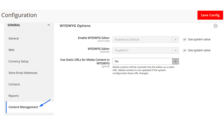Click dark arrow button on Static URLs select
Screen dimensions: 224x125
pos(176,61)
